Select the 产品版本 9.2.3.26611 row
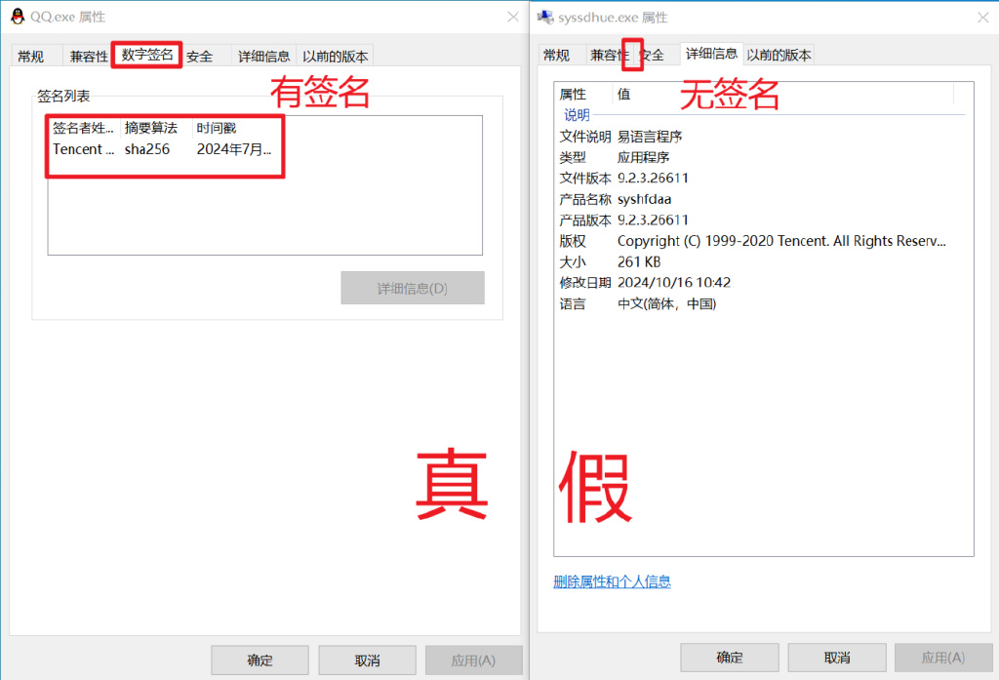The height and width of the screenshot is (680, 999). click(763, 220)
